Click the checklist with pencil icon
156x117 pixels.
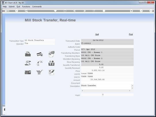point(52,72)
